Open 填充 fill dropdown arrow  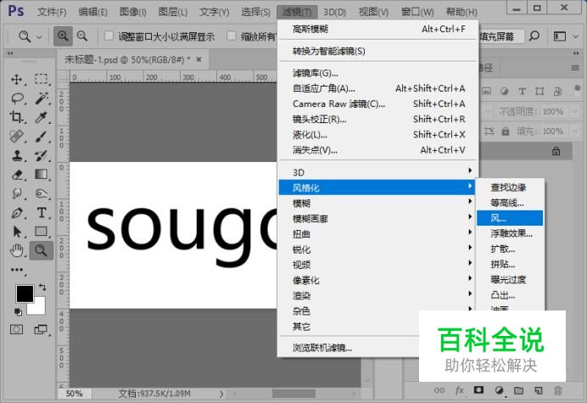coord(574,132)
